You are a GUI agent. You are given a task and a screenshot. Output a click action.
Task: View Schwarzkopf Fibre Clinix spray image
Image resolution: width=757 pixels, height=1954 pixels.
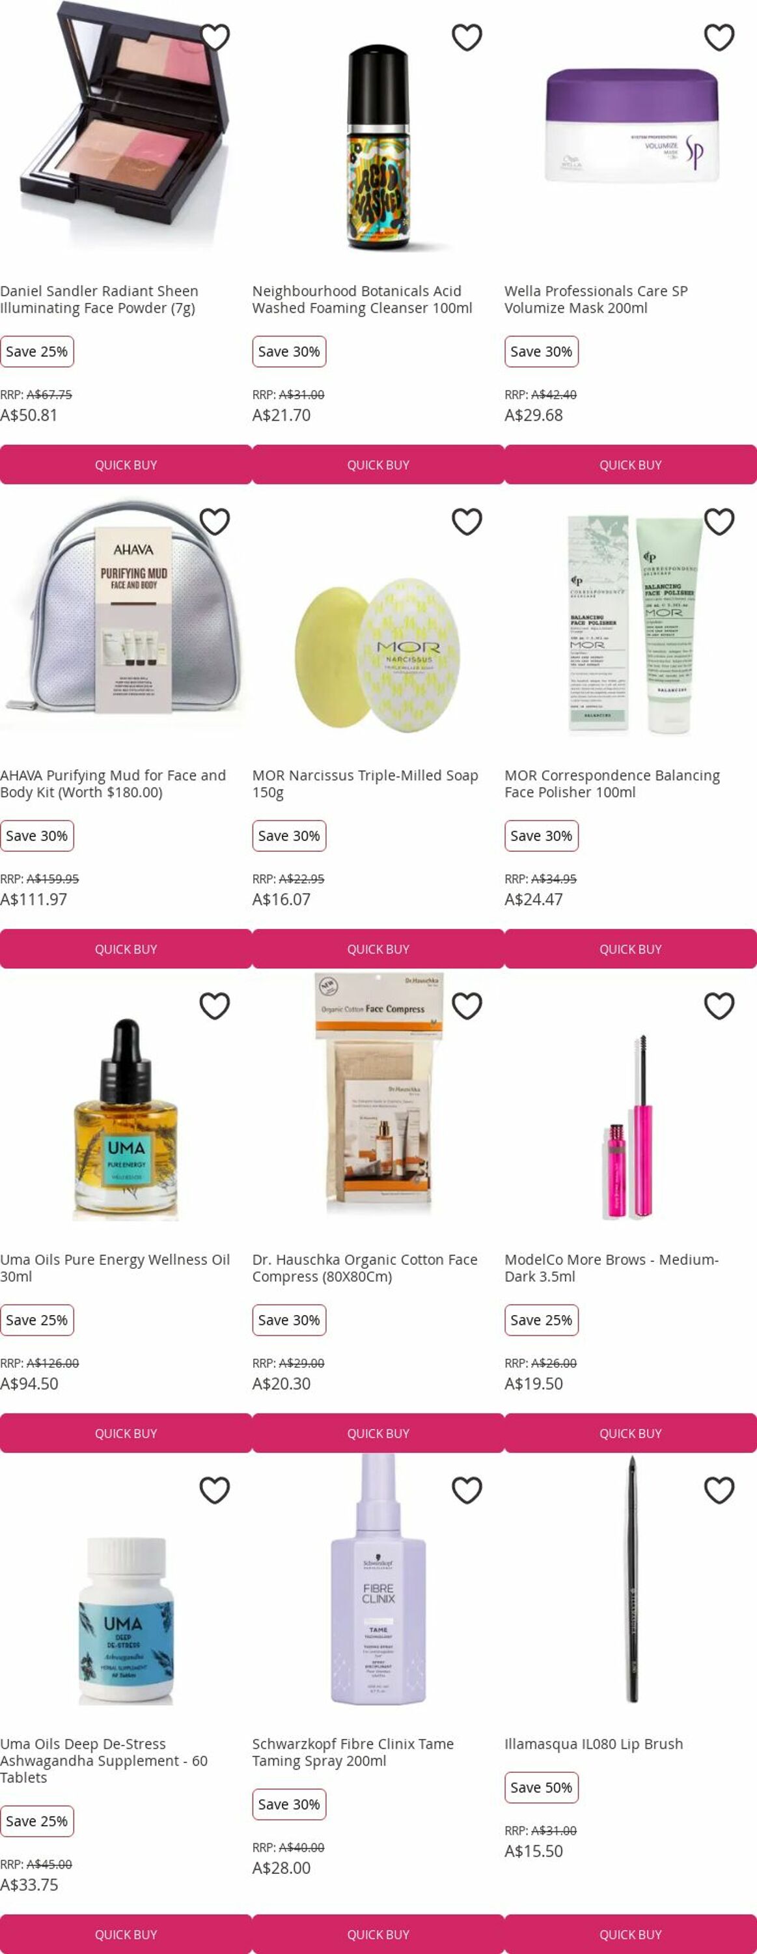pyautogui.click(x=378, y=1581)
